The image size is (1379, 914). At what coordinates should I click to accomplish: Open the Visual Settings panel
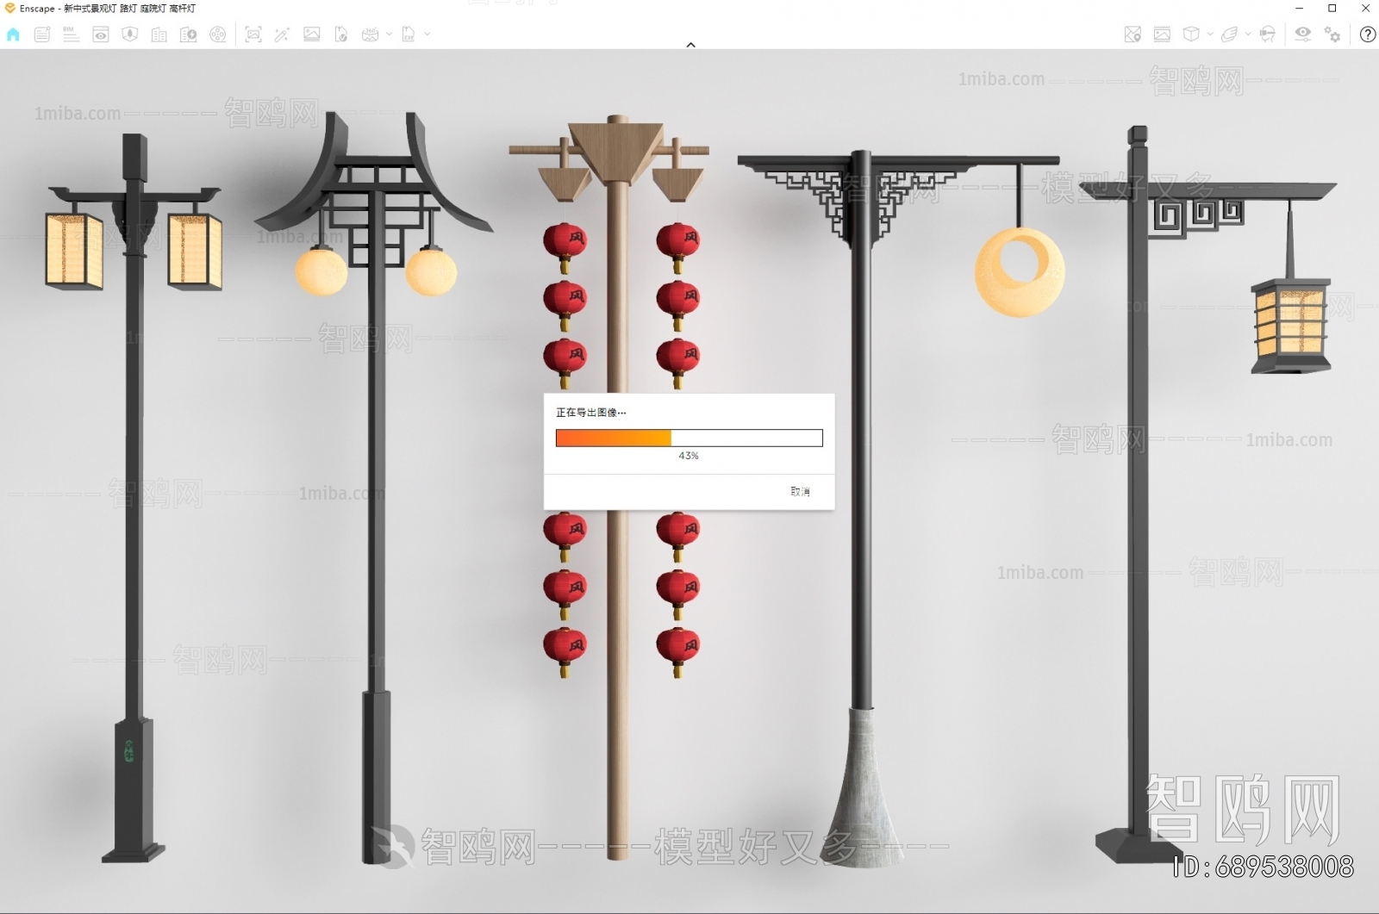[1303, 34]
